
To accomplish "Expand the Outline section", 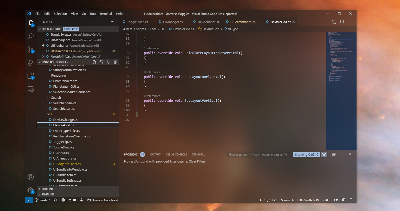I will click(x=78, y=189).
